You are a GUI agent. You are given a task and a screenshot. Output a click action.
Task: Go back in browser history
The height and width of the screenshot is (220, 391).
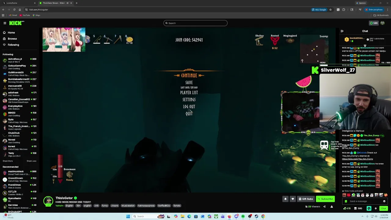pyautogui.click(x=3, y=9)
